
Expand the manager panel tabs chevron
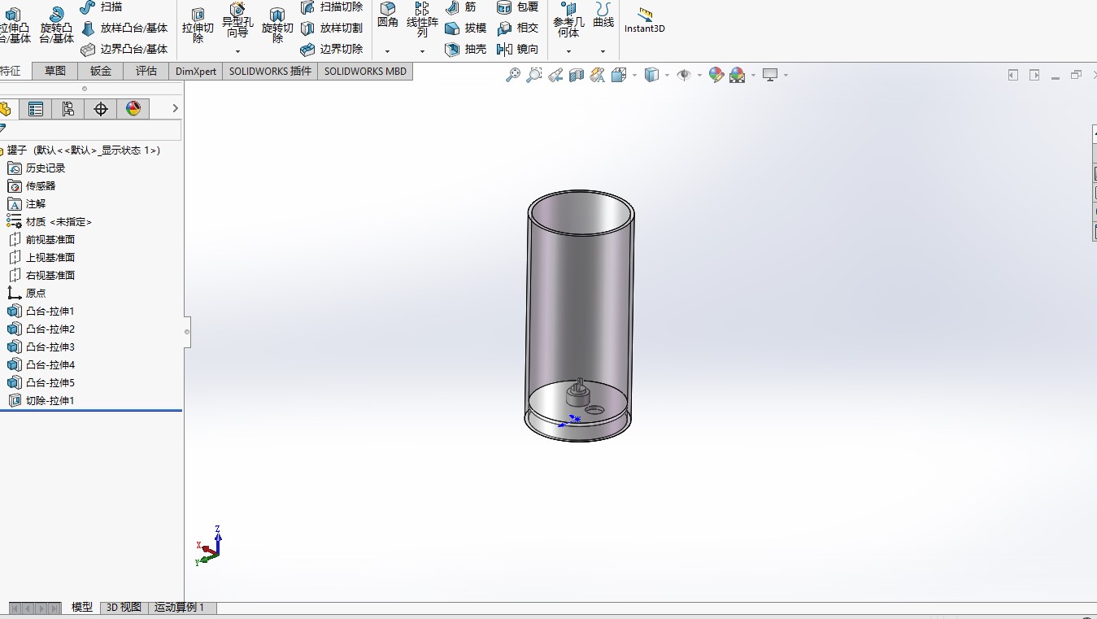tap(175, 108)
